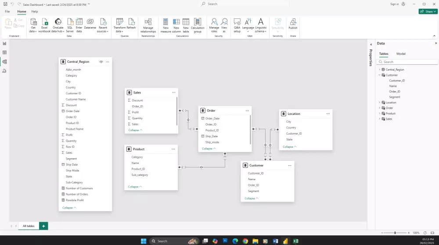Screen dimensions: 439x245
Task: Collapse the Order table card
Action: [209, 149]
